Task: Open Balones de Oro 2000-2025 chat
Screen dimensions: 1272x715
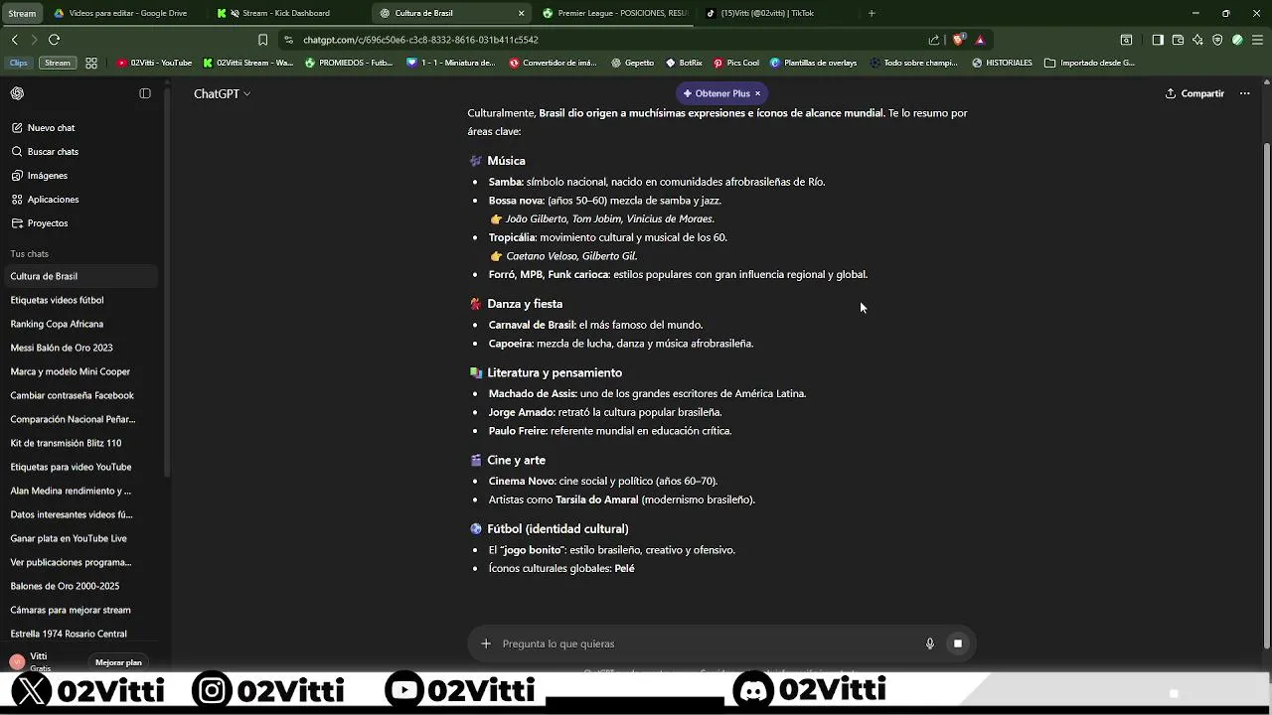Action: coord(79,586)
